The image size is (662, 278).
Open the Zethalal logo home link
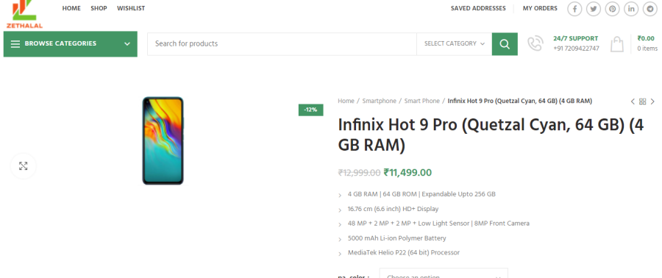pos(24,14)
